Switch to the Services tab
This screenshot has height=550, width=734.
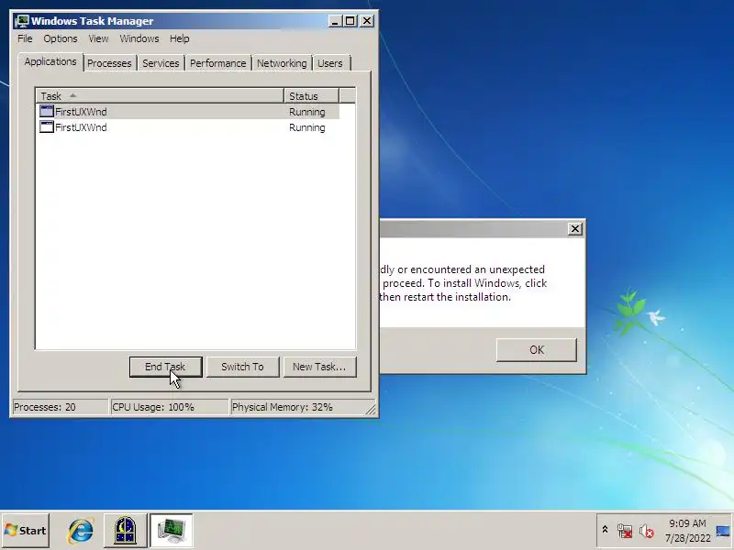[x=161, y=63]
